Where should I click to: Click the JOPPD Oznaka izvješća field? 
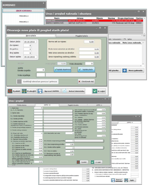tap(41, 70)
